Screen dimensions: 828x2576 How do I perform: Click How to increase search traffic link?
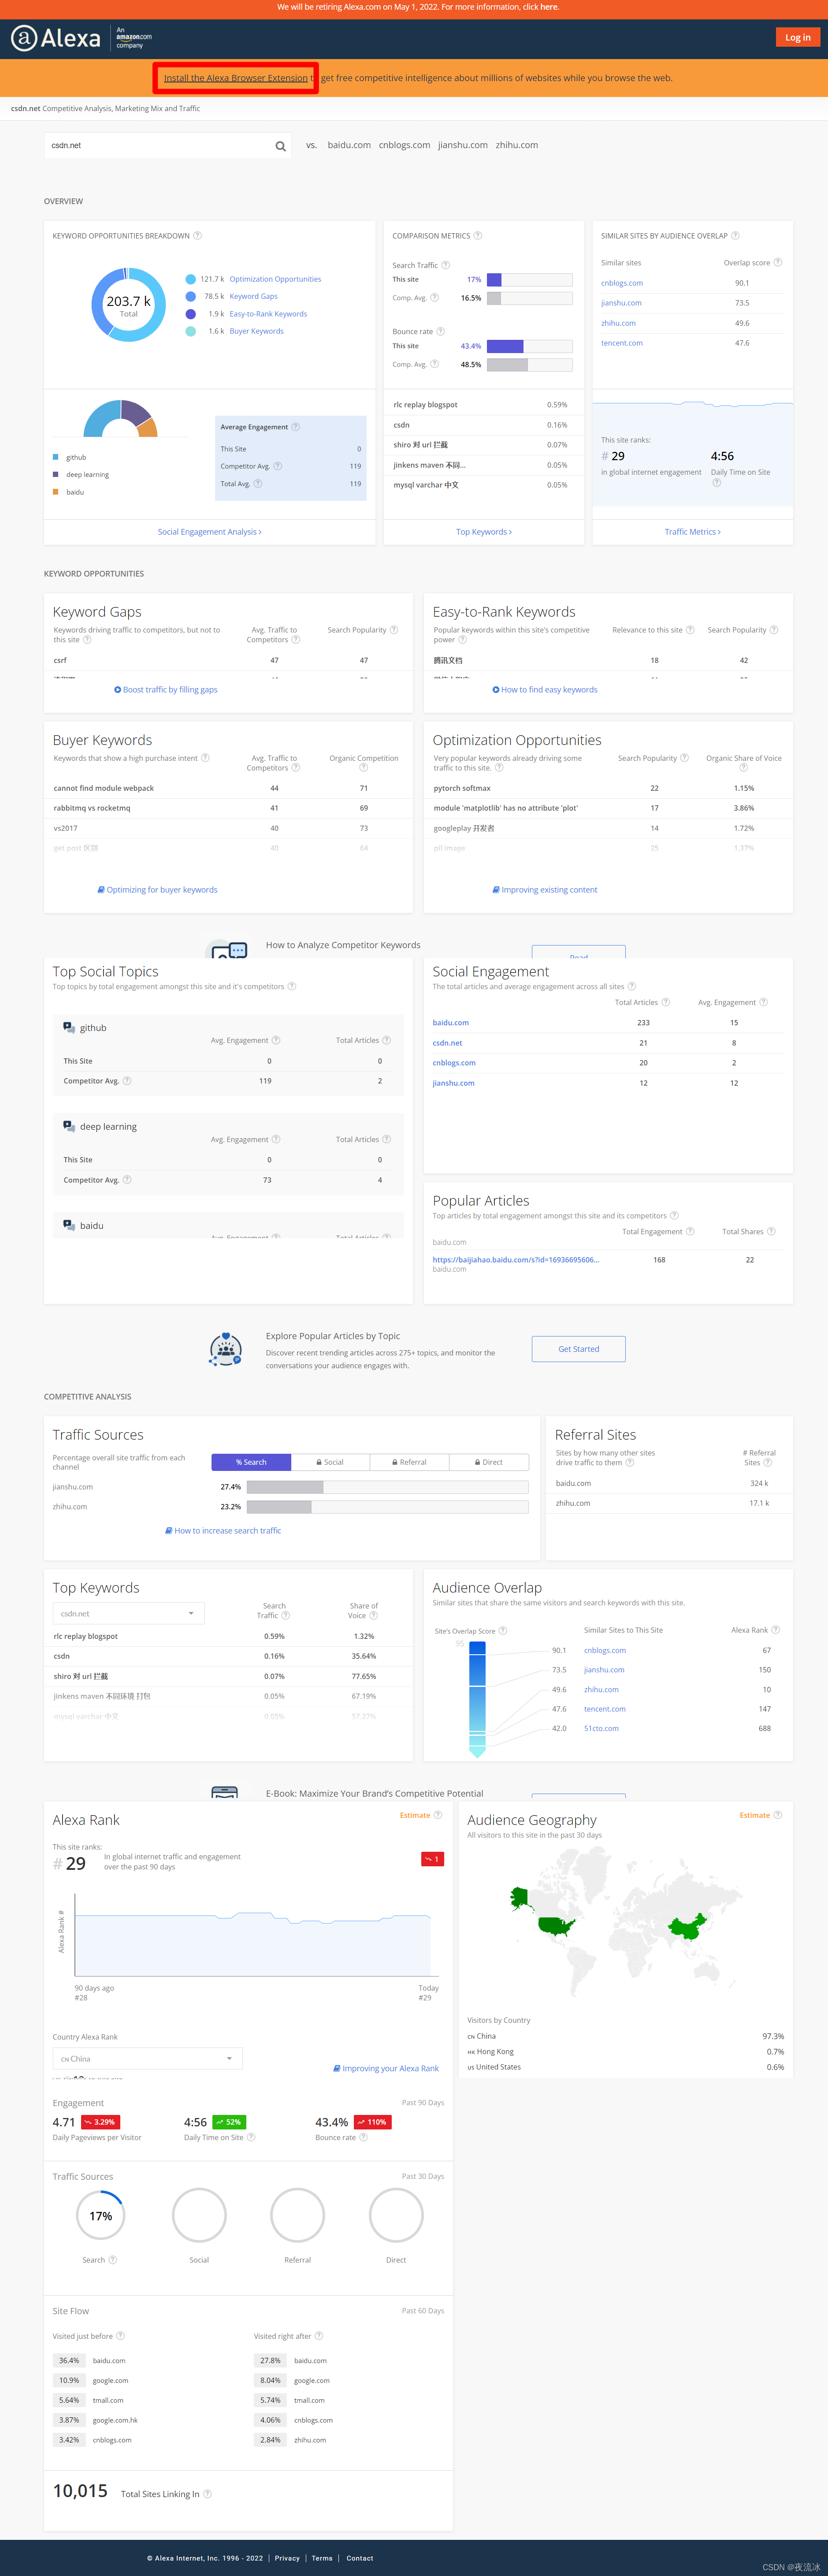[223, 1531]
